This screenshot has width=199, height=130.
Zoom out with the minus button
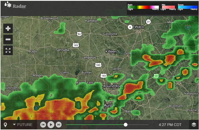8,39
